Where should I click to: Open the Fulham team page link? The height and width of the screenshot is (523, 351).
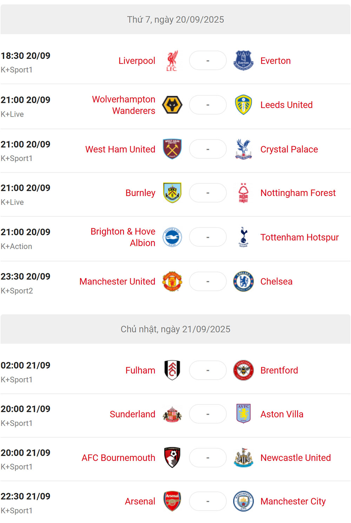(140, 370)
